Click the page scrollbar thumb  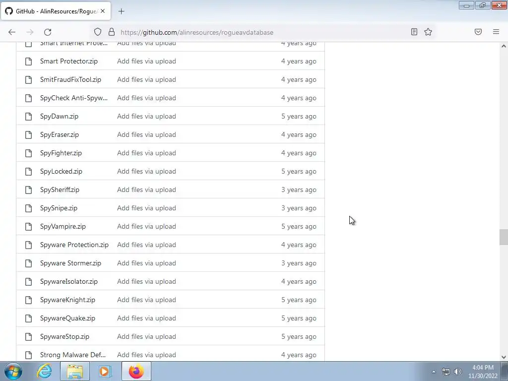coord(504,237)
